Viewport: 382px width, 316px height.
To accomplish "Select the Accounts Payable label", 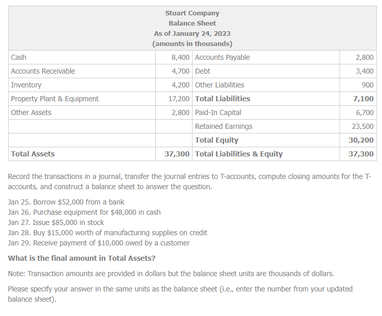I will click(x=222, y=57).
